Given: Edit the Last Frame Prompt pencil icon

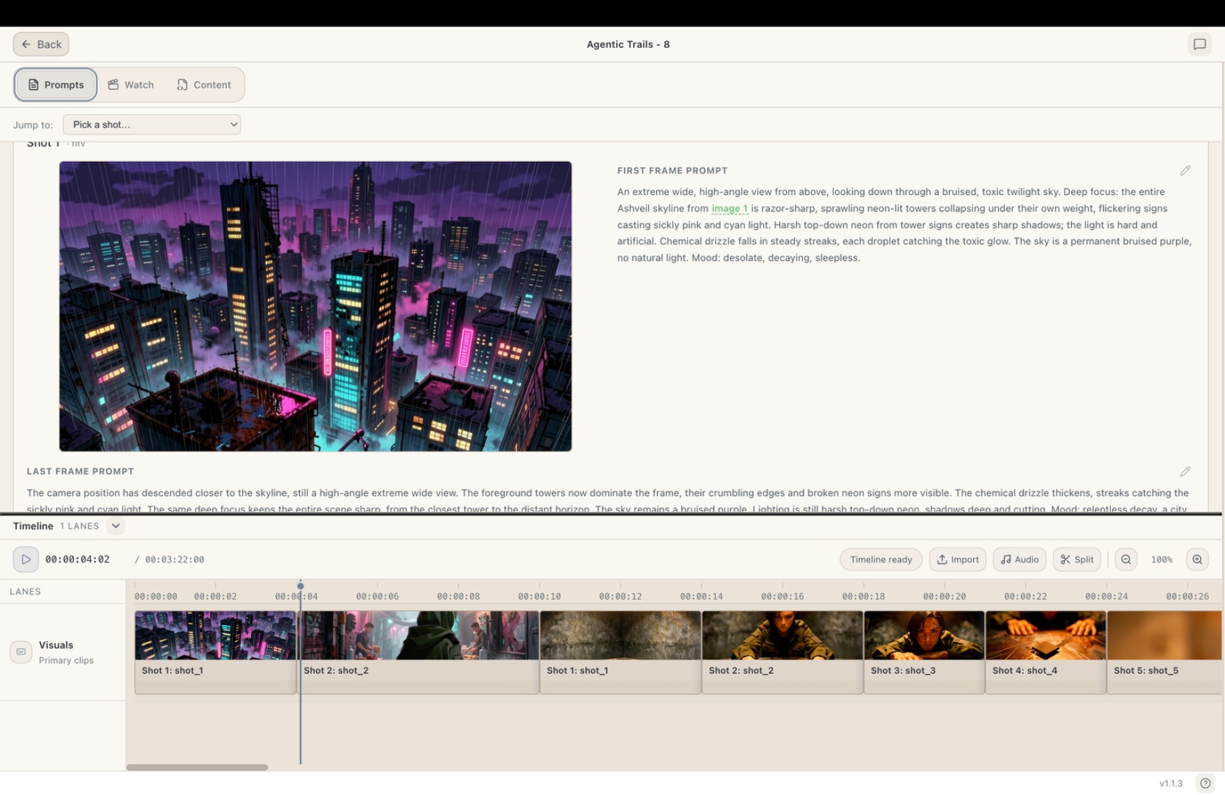Looking at the screenshot, I should tap(1184, 471).
